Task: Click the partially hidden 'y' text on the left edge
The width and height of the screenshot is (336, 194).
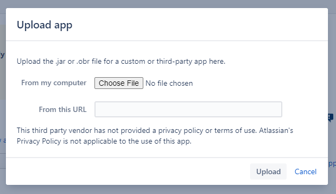Action: 2,55
